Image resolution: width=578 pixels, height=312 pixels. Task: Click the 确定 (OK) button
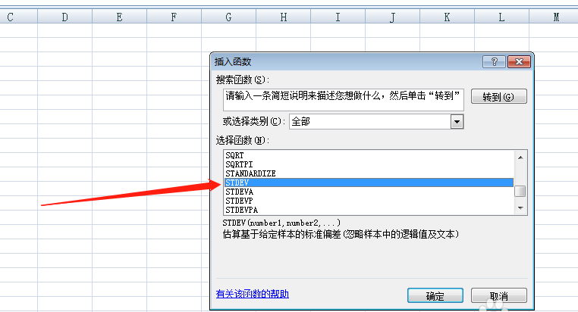[435, 295]
